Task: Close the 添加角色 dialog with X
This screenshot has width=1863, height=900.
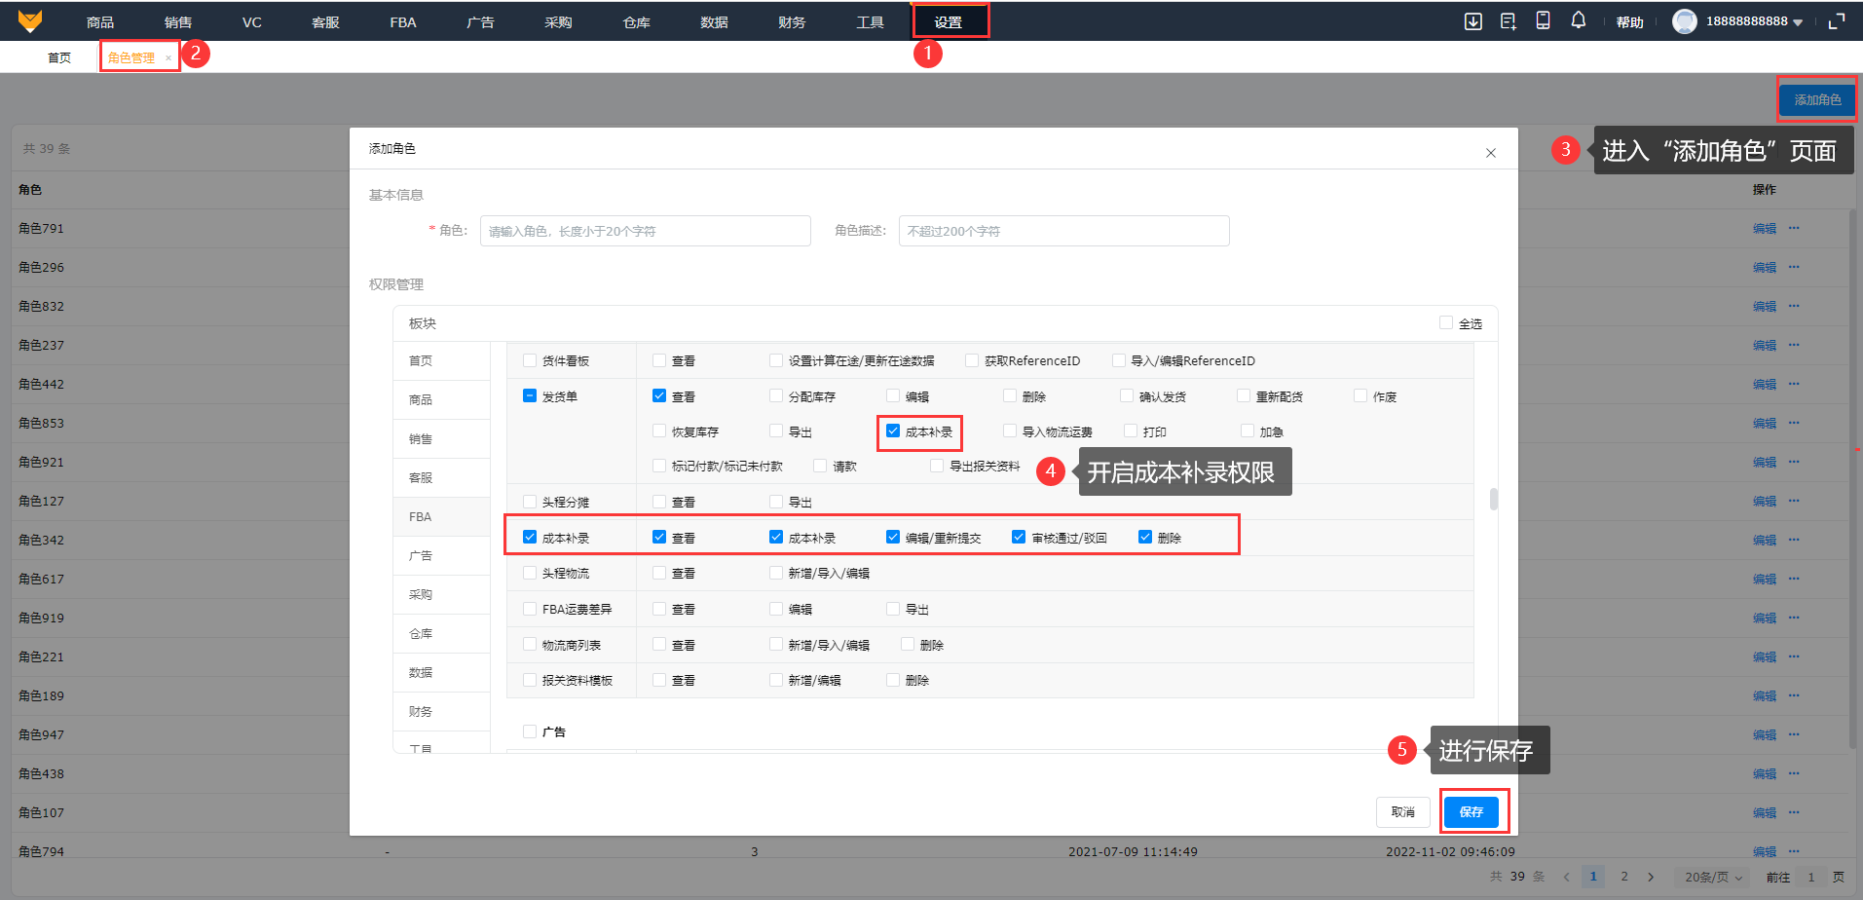Action: pyautogui.click(x=1490, y=153)
